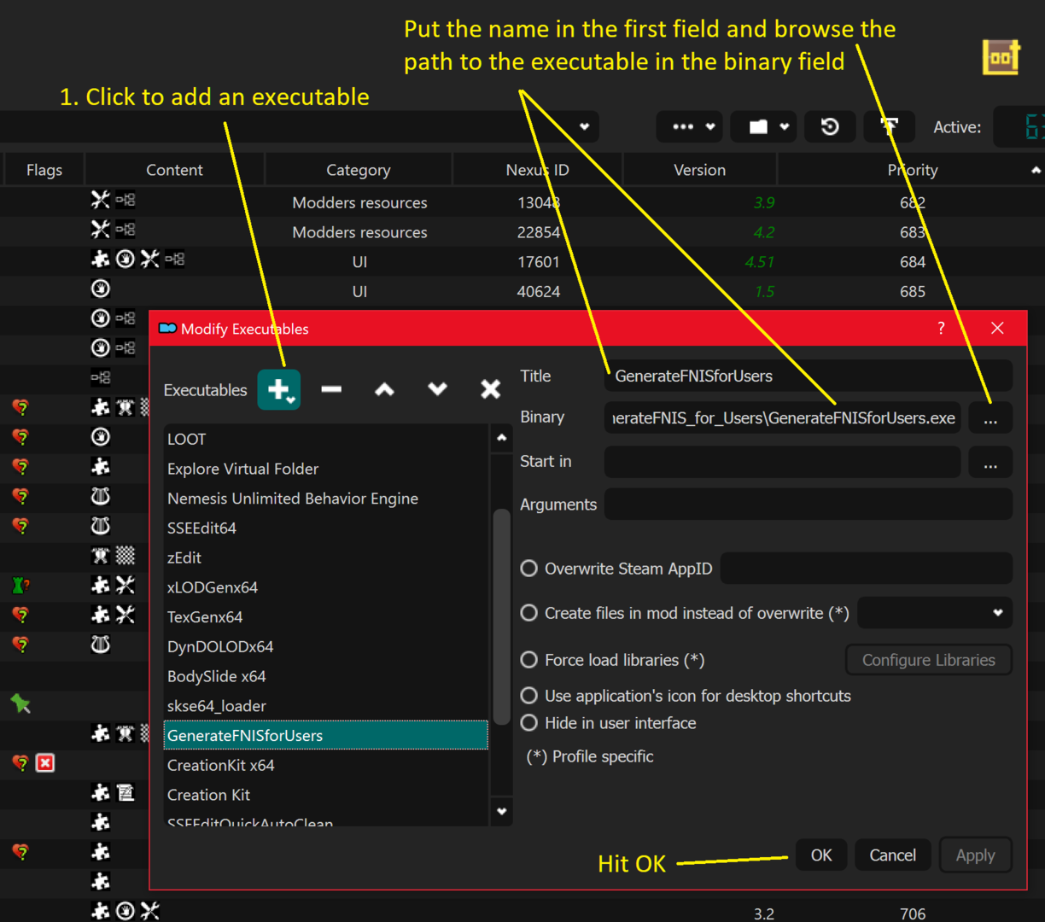This screenshot has width=1045, height=922.
Task: Click the tools content icon in row 682
Action: point(100,200)
